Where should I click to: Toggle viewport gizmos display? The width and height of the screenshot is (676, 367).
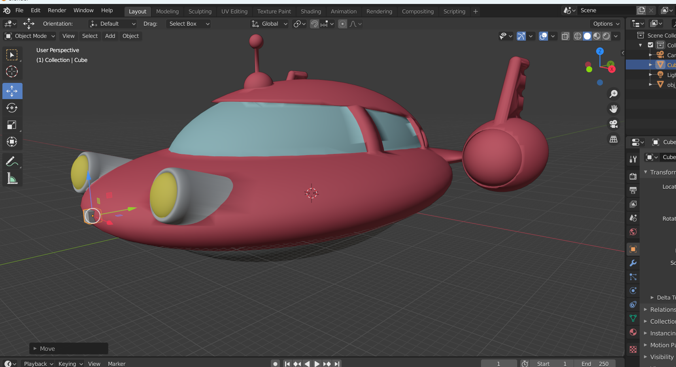tap(521, 36)
